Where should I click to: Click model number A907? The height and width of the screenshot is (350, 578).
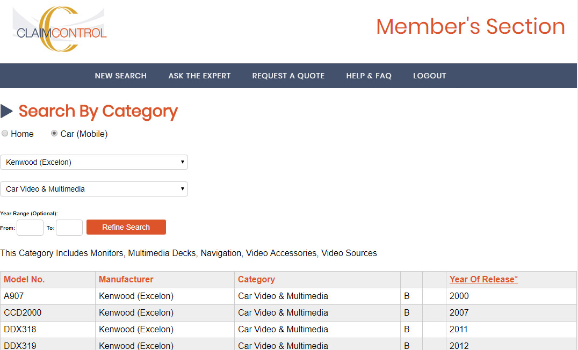click(13, 296)
